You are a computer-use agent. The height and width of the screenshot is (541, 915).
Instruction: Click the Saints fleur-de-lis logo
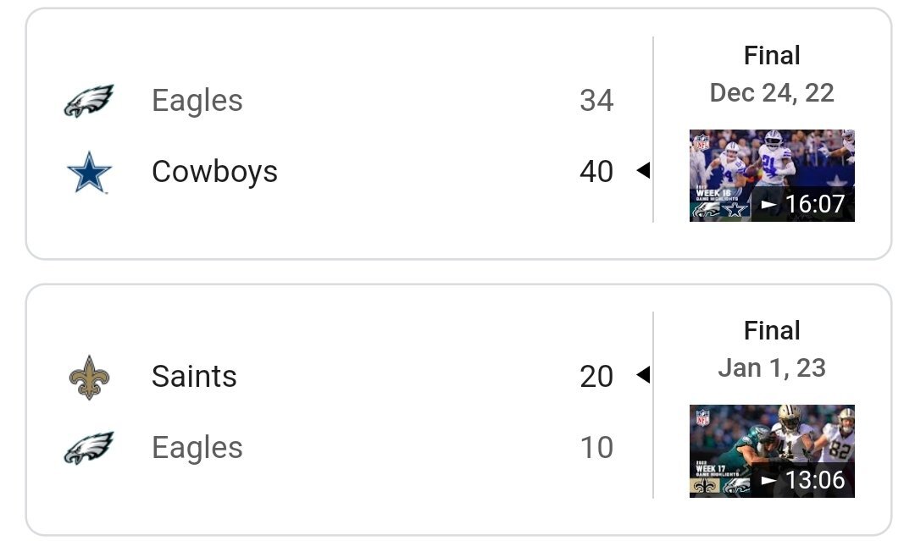click(x=89, y=377)
